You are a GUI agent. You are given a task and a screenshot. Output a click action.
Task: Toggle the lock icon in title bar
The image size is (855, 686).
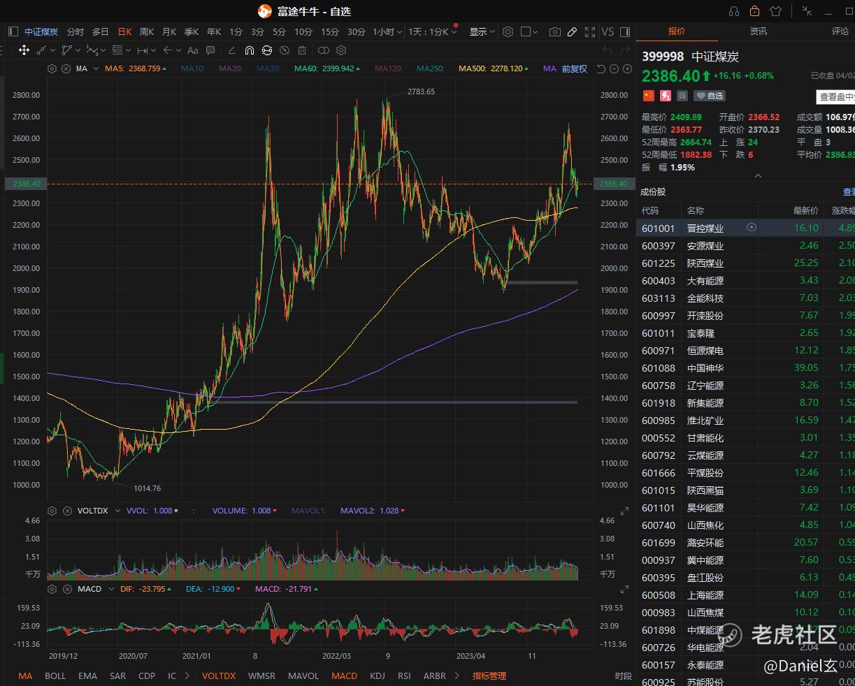(754, 11)
